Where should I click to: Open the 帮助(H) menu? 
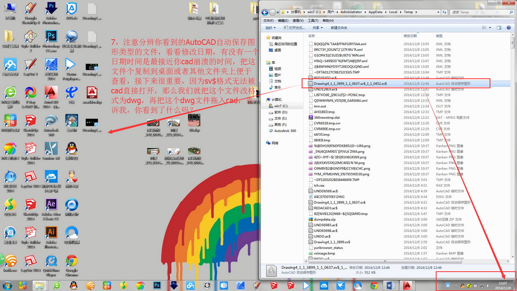pos(328,20)
